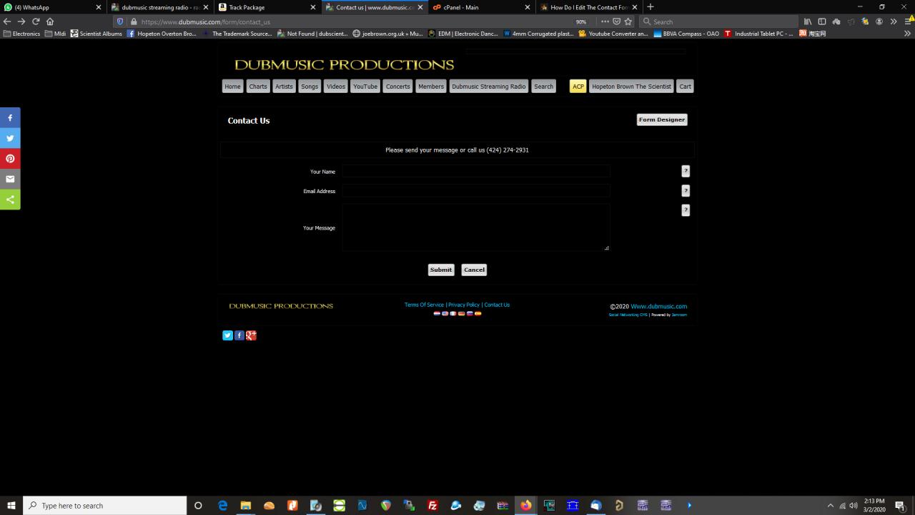Image resolution: width=915 pixels, height=515 pixels.
Task: Click the Cortana circle on taskbar
Action: pyautogui.click(x=198, y=506)
